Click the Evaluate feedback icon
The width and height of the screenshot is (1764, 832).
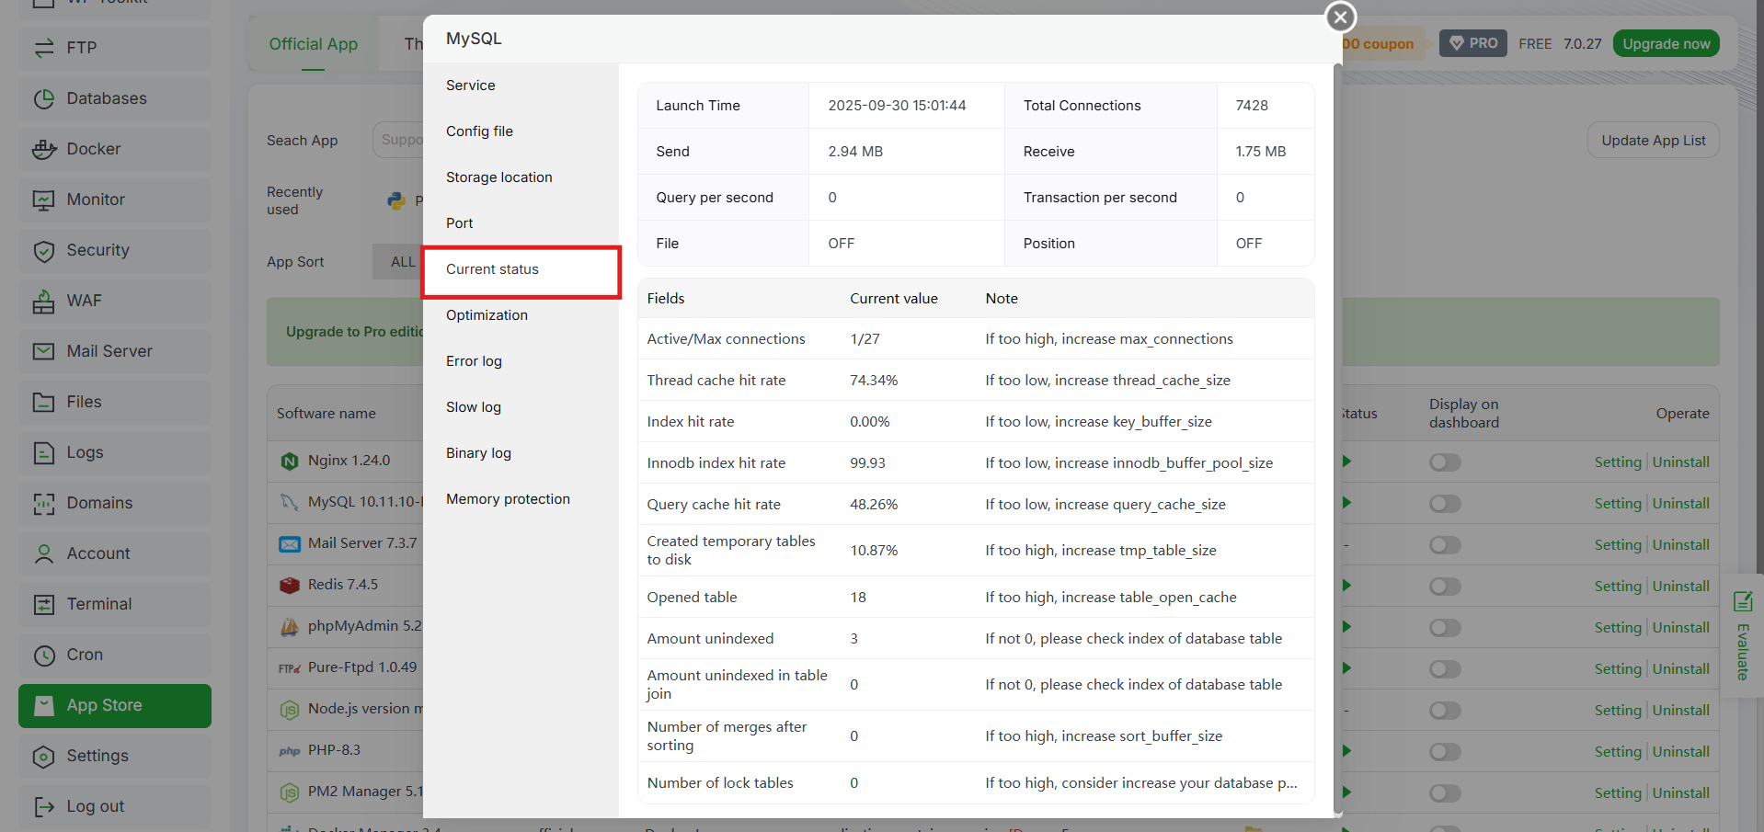[x=1742, y=601]
